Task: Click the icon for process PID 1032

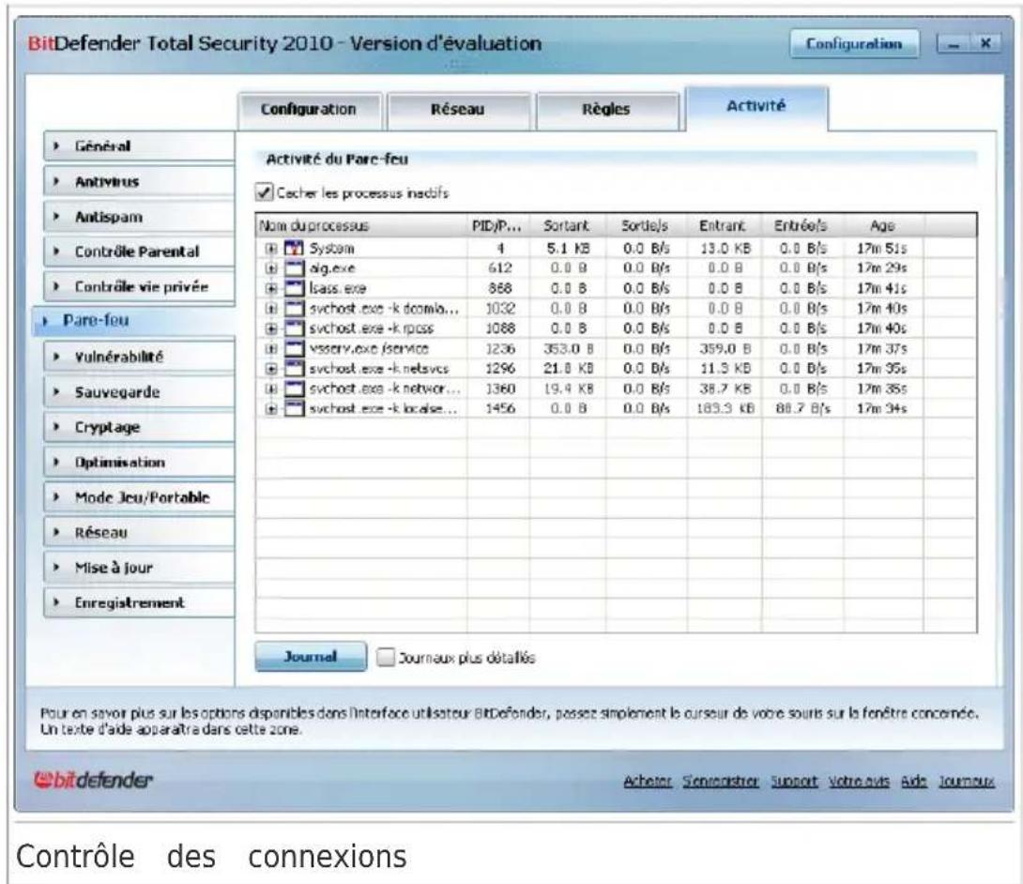Action: point(295,309)
